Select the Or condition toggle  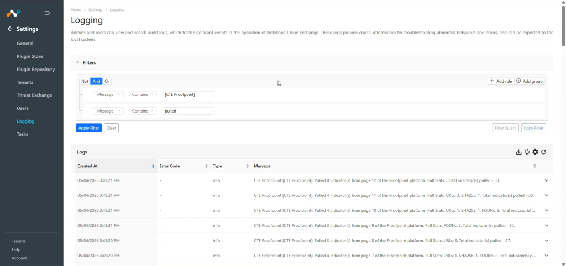coord(107,82)
